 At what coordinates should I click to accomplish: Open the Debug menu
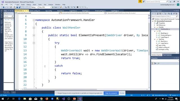29,4
